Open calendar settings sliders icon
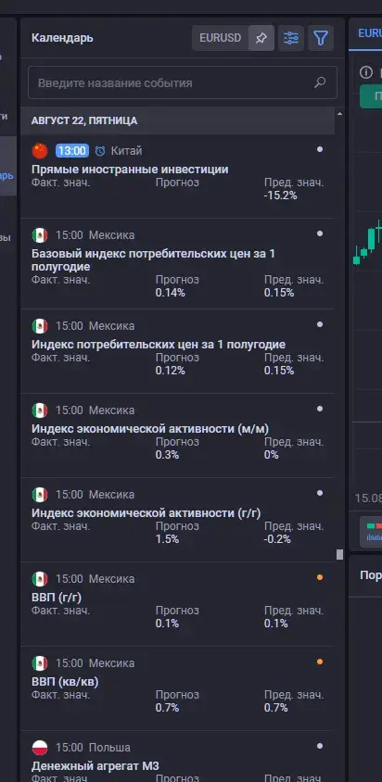Image resolution: width=382 pixels, height=782 pixels. [x=291, y=38]
